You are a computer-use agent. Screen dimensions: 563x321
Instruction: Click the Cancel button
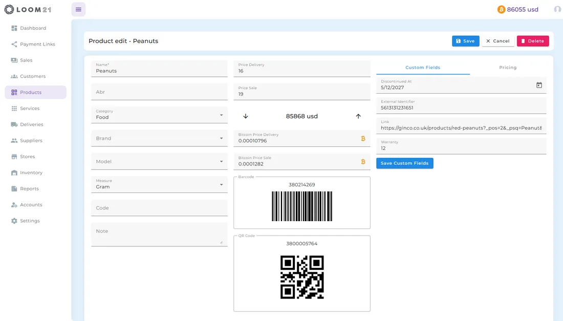[497, 41]
